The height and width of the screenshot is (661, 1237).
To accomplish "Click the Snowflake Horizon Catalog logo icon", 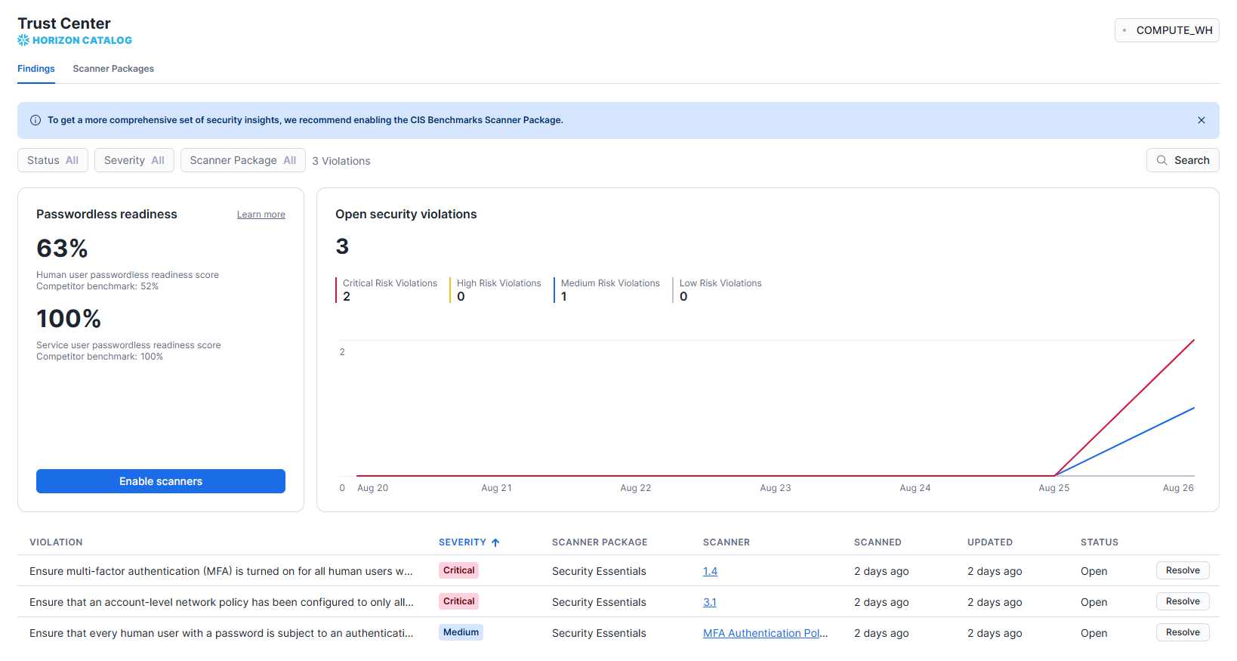I will (23, 40).
